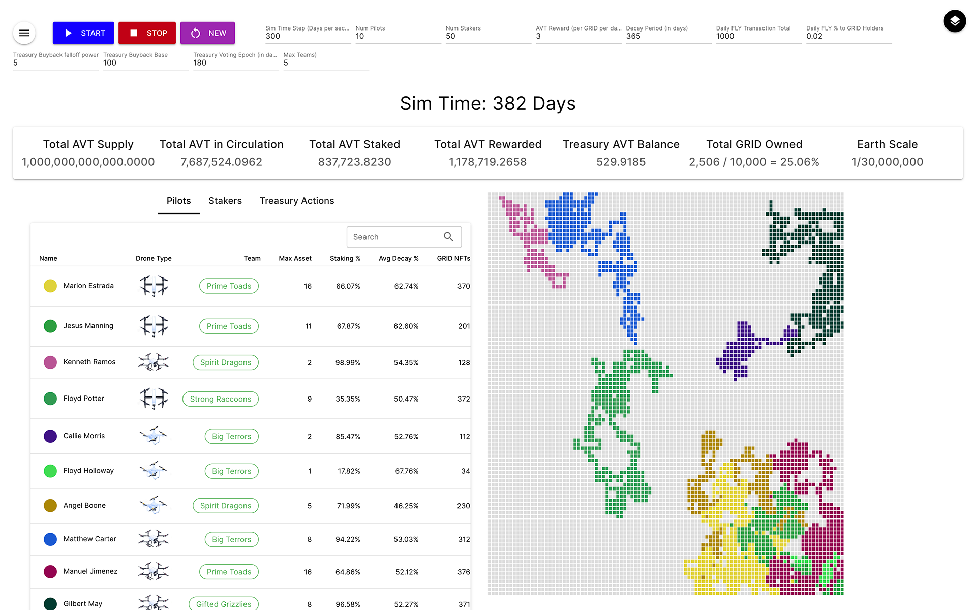Screen dimensions: 976x610
Task: Click Matthew Carter's blue color dot
Action: 50,539
